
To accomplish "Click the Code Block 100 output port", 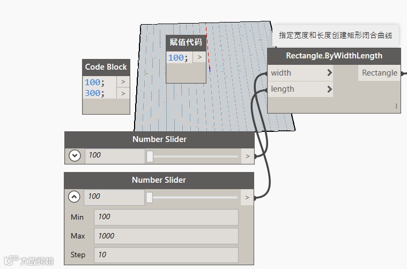I will coord(123,82).
